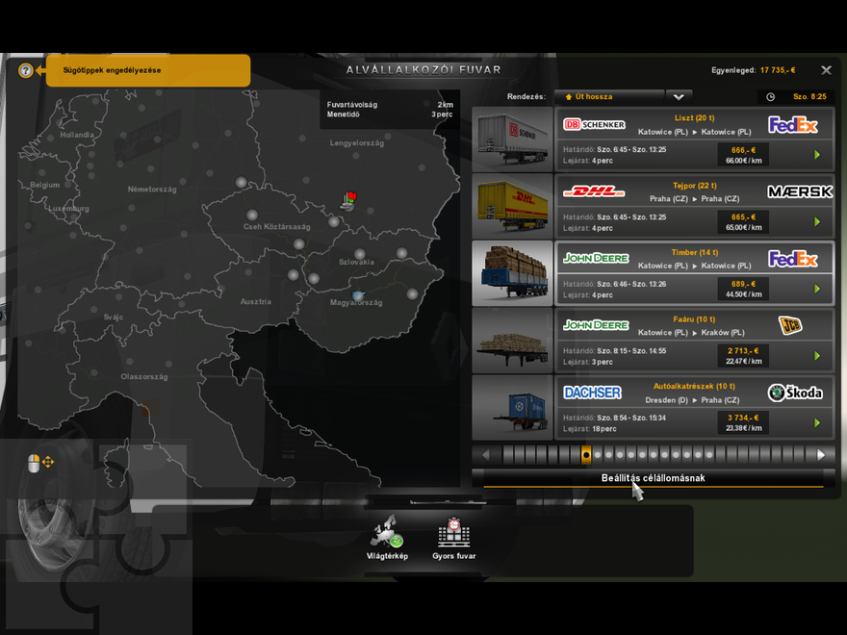Accept the Timber (14 t) job arrow
This screenshot has height=635, width=847.
(817, 289)
